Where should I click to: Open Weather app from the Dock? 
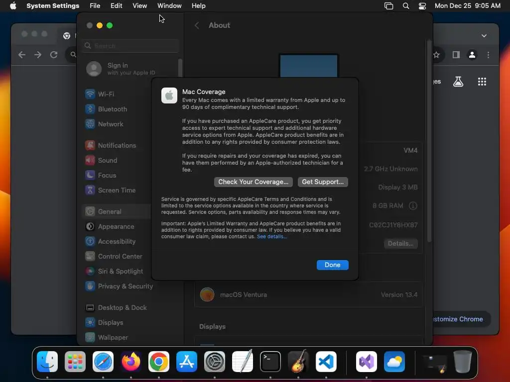tap(394, 362)
